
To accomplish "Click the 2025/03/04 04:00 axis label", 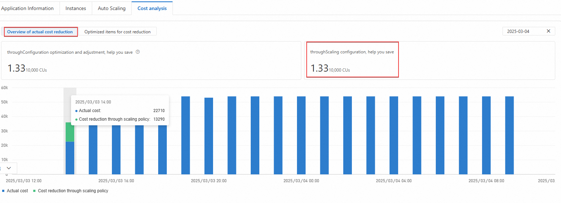I will 394,181.
